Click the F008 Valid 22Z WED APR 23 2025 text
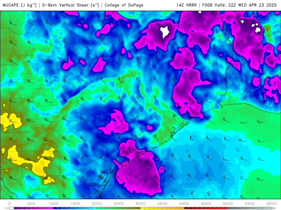The width and height of the screenshot is (281, 210). click(240, 5)
